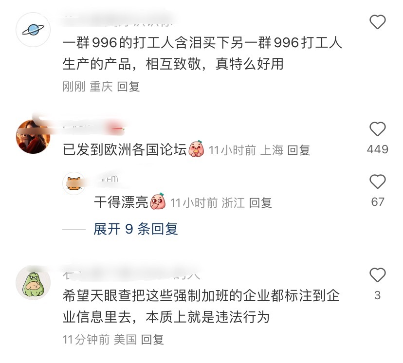Screen dimensions: 403x363
Task: Click the 449 like count
Action: tap(377, 149)
